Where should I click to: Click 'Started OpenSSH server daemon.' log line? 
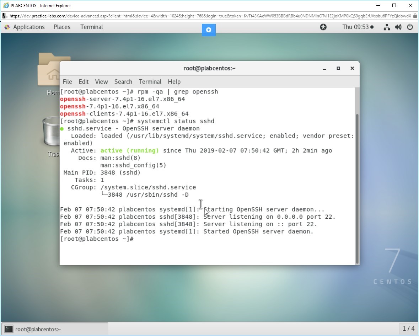[x=258, y=231]
